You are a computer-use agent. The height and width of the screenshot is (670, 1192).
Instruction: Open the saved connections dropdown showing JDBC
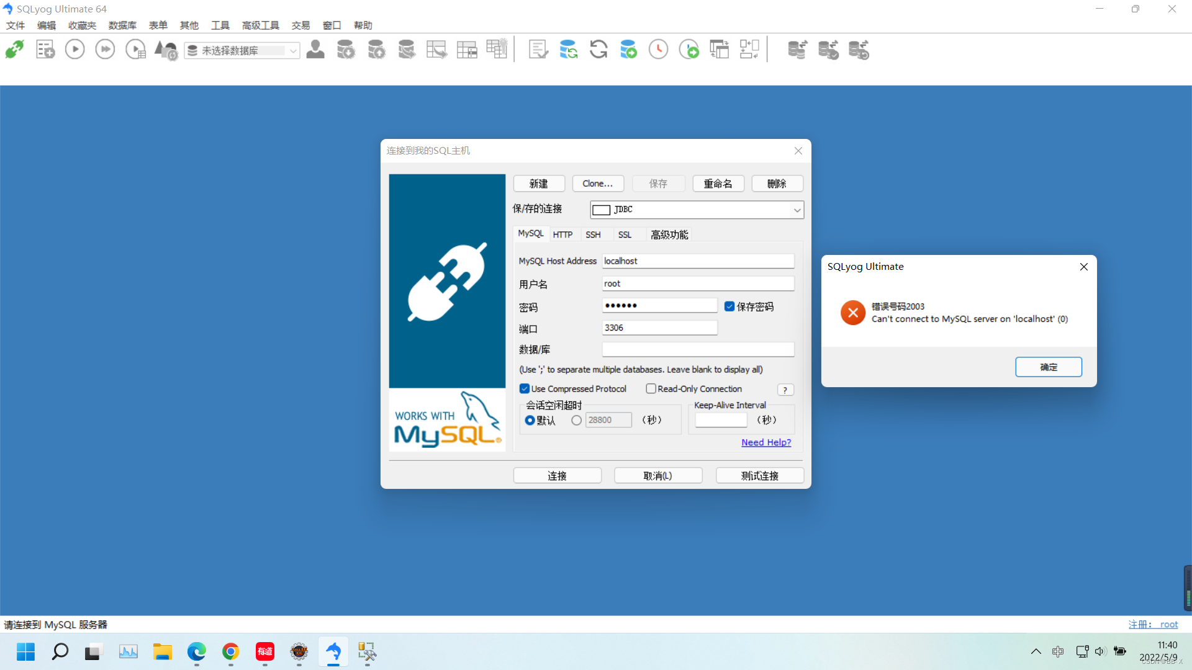(797, 210)
